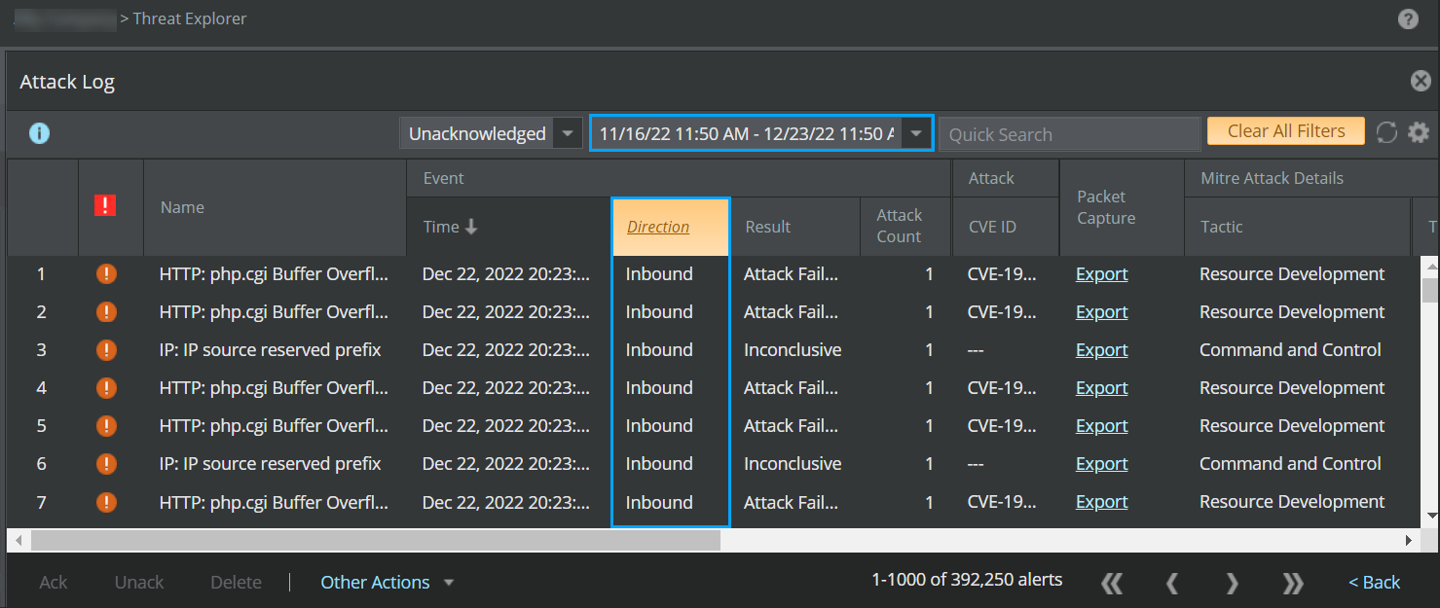Viewport: 1440px width, 608px height.
Task: Select row 3 'IP: IP source reserved prefix'
Action: point(270,350)
